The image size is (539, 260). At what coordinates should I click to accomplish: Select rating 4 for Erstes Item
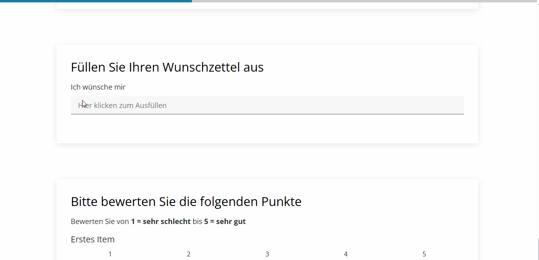coord(345,254)
